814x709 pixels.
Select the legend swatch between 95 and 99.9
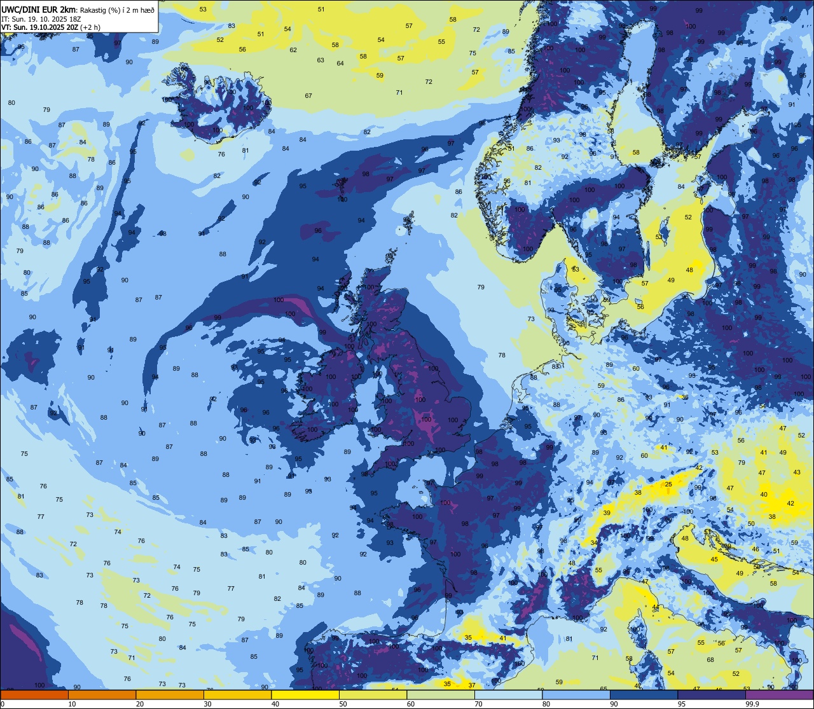click(x=712, y=694)
